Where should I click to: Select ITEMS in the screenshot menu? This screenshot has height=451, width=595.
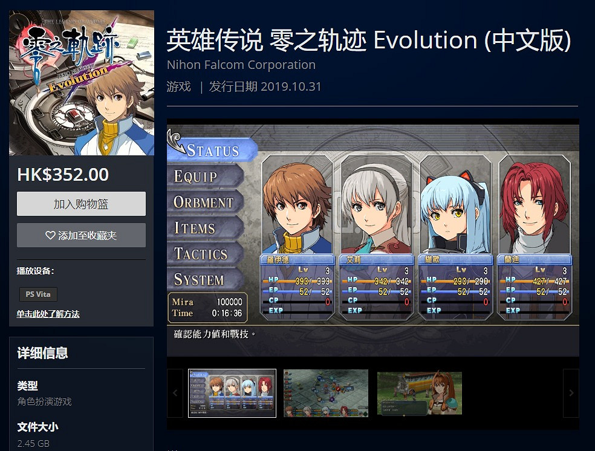coord(205,227)
